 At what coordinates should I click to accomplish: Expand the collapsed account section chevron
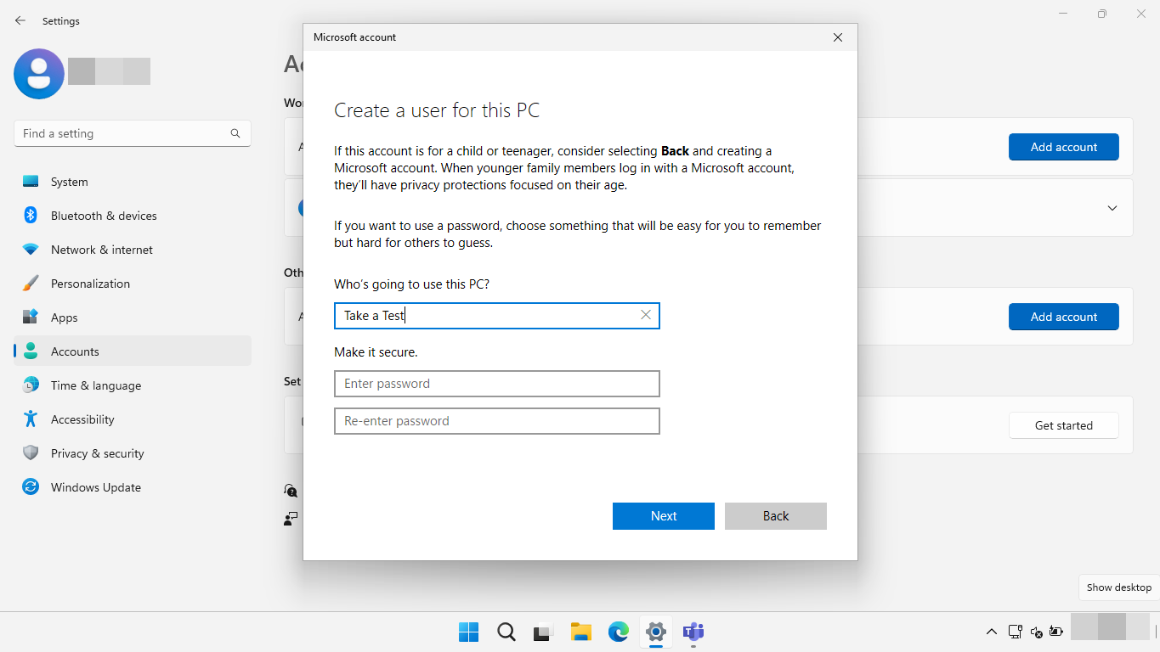coord(1112,208)
